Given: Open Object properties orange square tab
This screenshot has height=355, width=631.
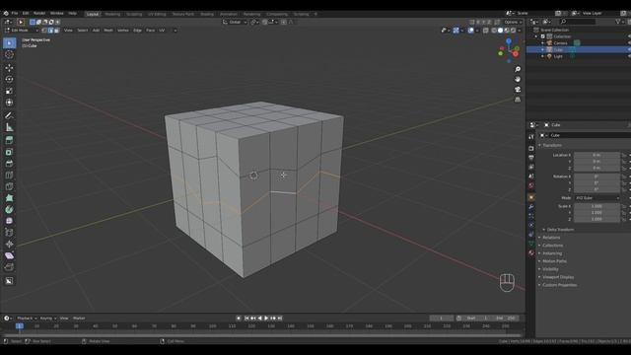Looking at the screenshot, I should click(531, 197).
